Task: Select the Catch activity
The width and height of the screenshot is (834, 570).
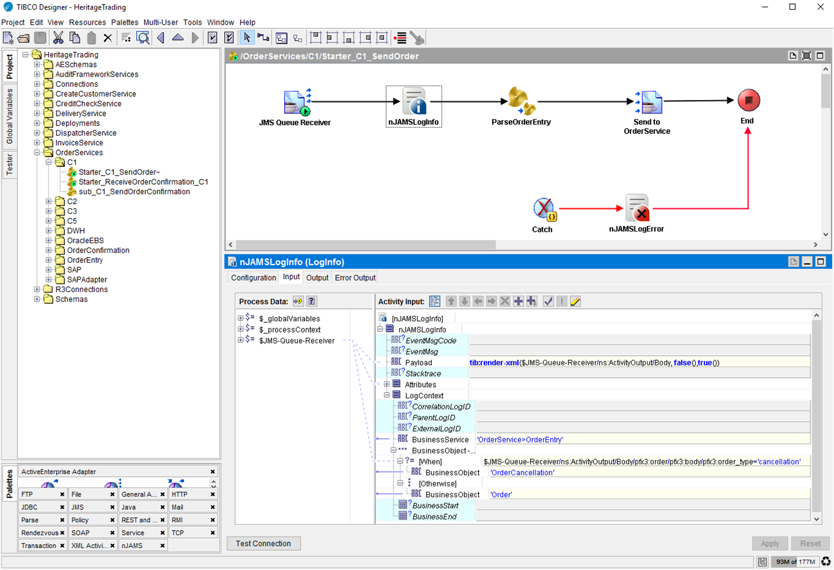Action: coord(544,210)
